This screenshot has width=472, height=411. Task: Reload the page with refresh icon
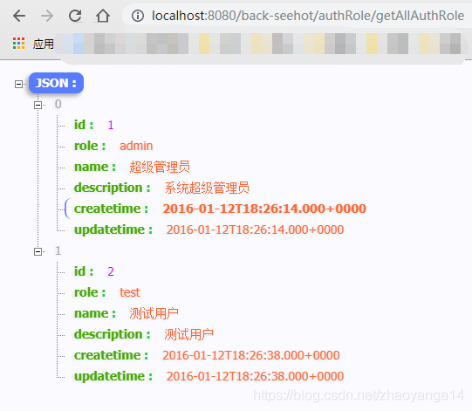click(75, 16)
